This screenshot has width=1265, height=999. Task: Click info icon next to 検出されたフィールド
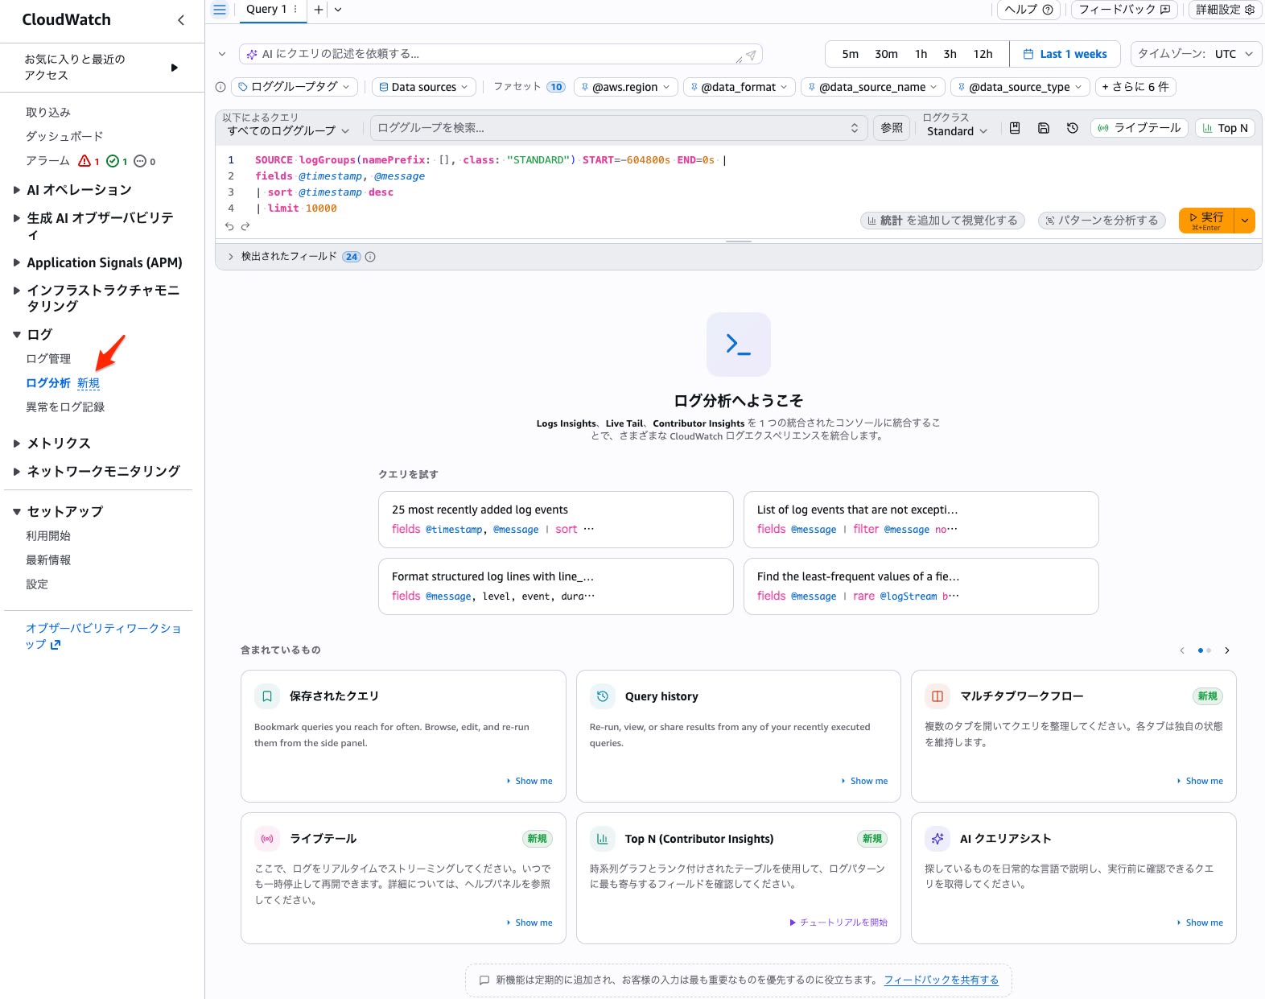pyautogui.click(x=370, y=257)
